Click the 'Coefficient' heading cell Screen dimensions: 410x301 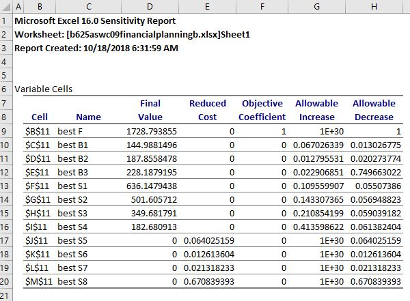[262, 117]
